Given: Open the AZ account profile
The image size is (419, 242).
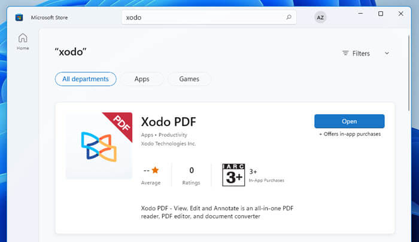Looking at the screenshot, I should 320,17.
